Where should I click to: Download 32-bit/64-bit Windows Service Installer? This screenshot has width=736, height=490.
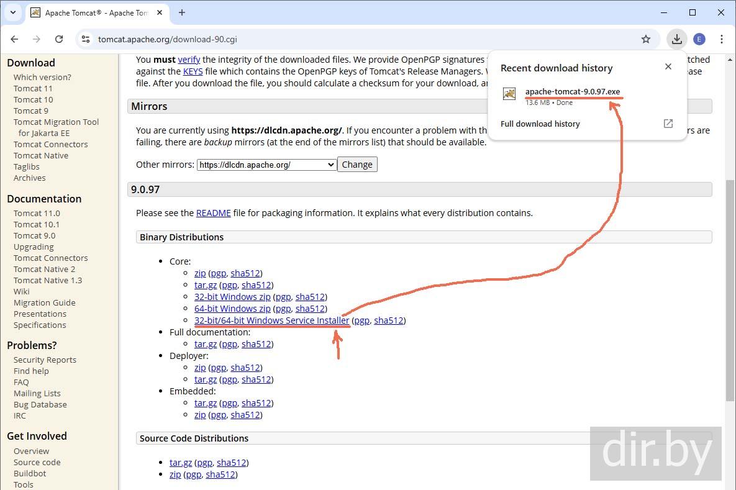272,320
